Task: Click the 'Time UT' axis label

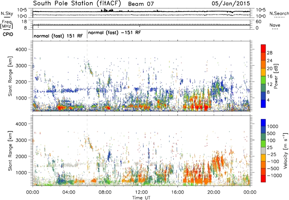Action: click(x=141, y=197)
